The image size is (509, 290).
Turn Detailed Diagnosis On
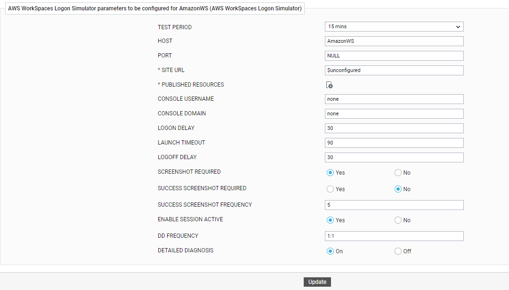pyautogui.click(x=330, y=251)
